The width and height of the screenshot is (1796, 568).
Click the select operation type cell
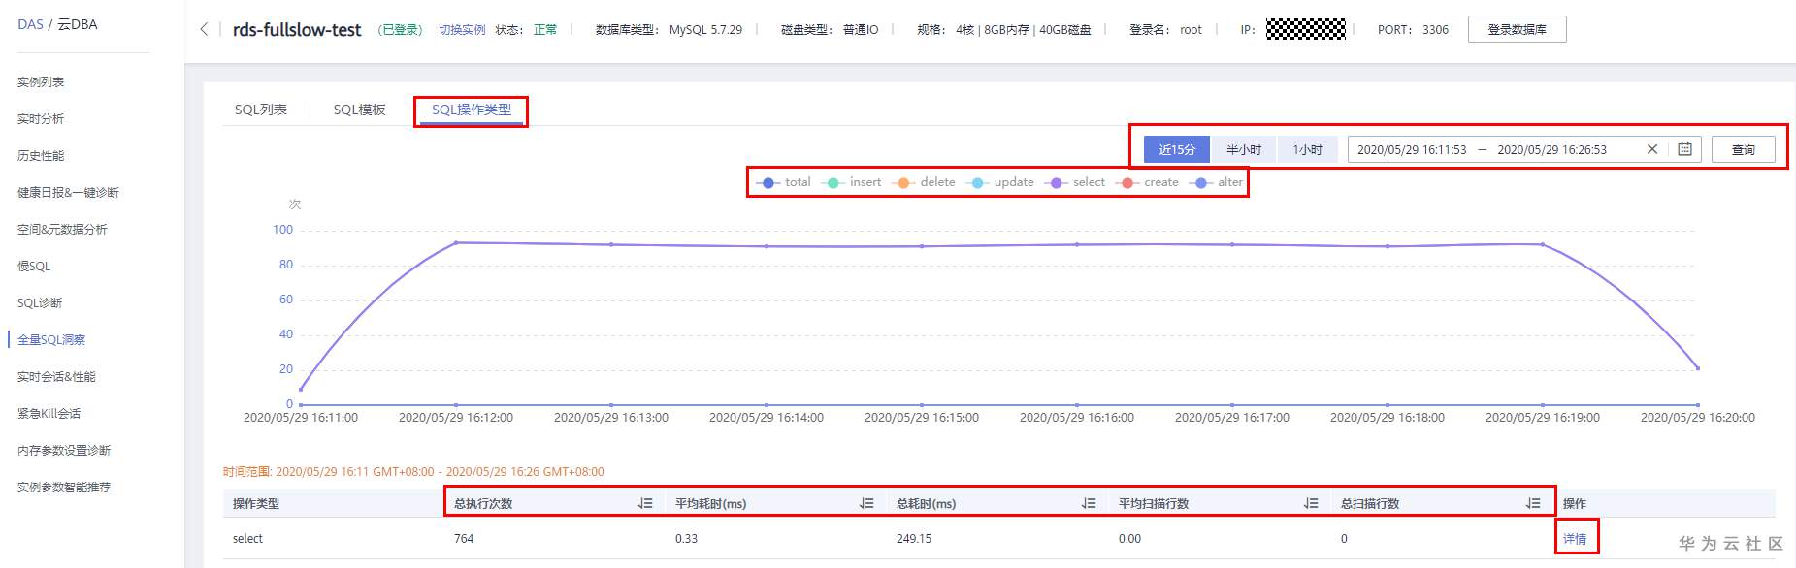point(247,539)
